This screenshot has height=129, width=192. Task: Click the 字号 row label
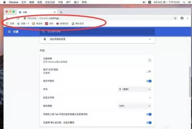coord(45,89)
